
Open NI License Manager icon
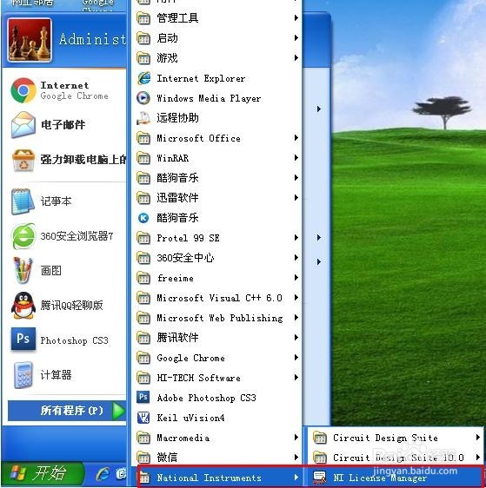tap(319, 478)
